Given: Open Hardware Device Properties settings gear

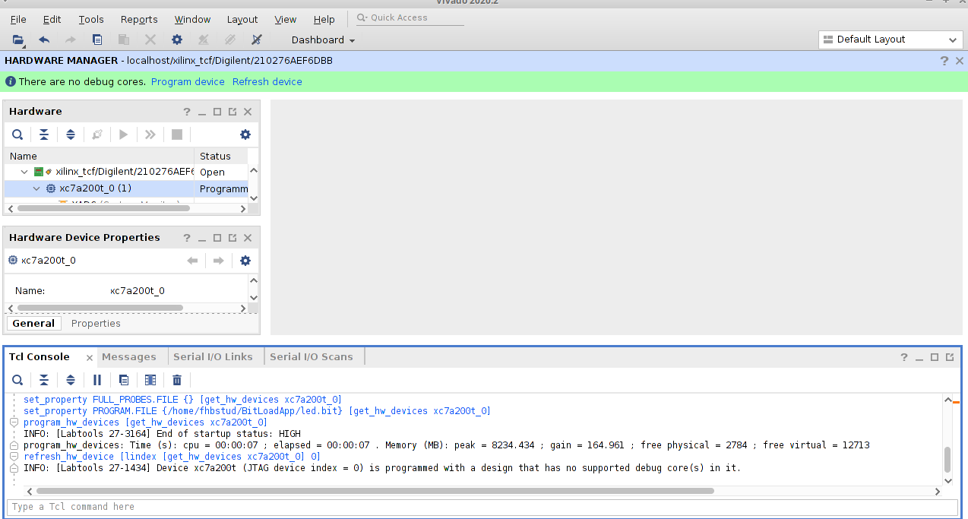Looking at the screenshot, I should (x=245, y=261).
